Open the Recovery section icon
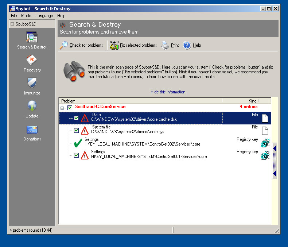This screenshot has width=288, height=247. click(32, 60)
